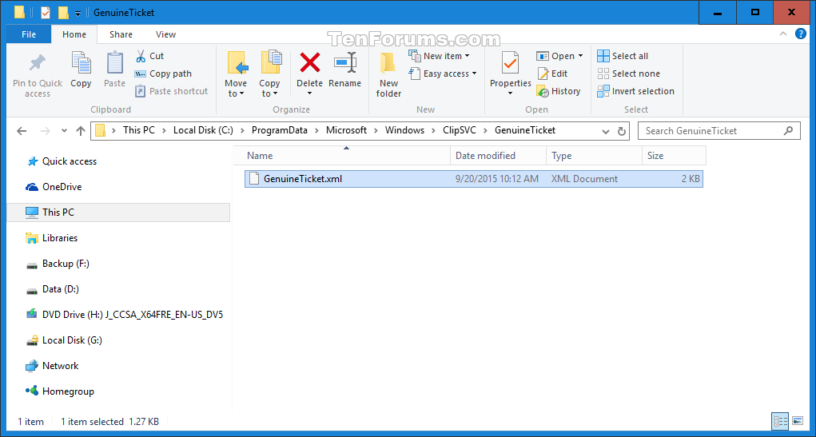This screenshot has width=816, height=437.
Task: Click Edit in the Open group
Action: (x=552, y=73)
